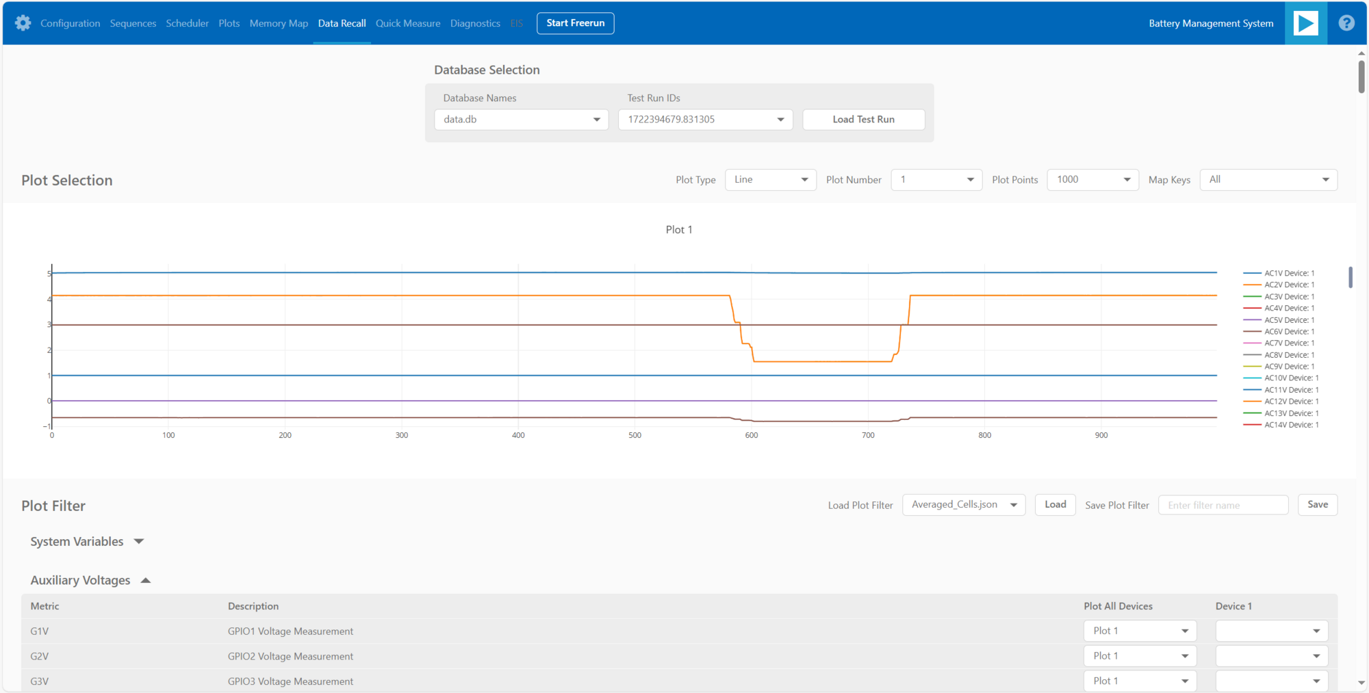Open the settings gear icon
Screen dimensions: 1369x693
23,23
